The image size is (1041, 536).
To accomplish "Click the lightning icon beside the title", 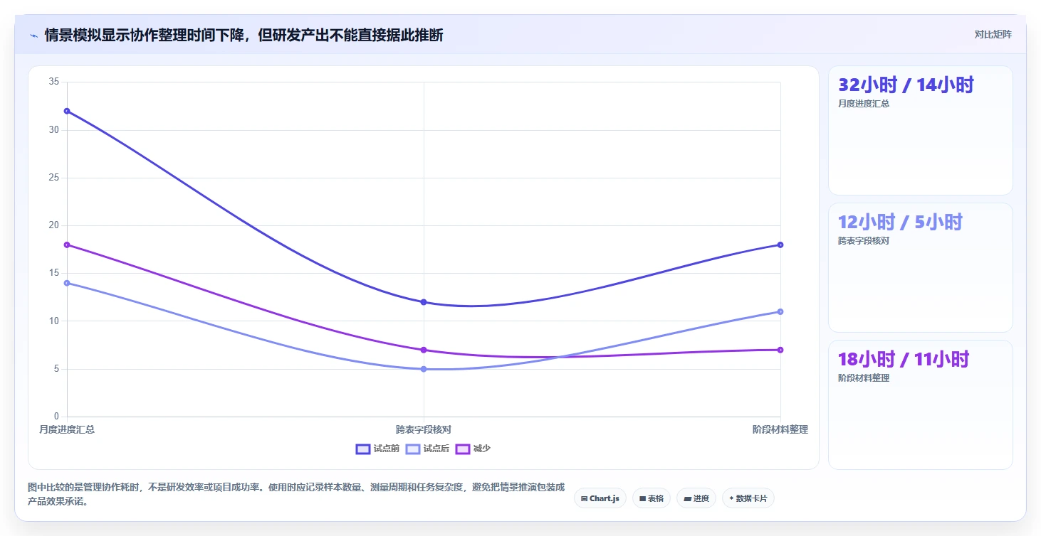I will click(x=33, y=36).
